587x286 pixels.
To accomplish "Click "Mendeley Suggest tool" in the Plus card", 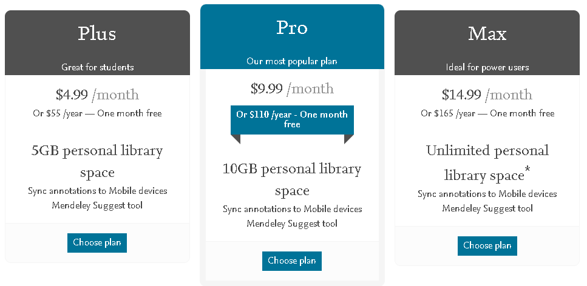I will (97, 205).
